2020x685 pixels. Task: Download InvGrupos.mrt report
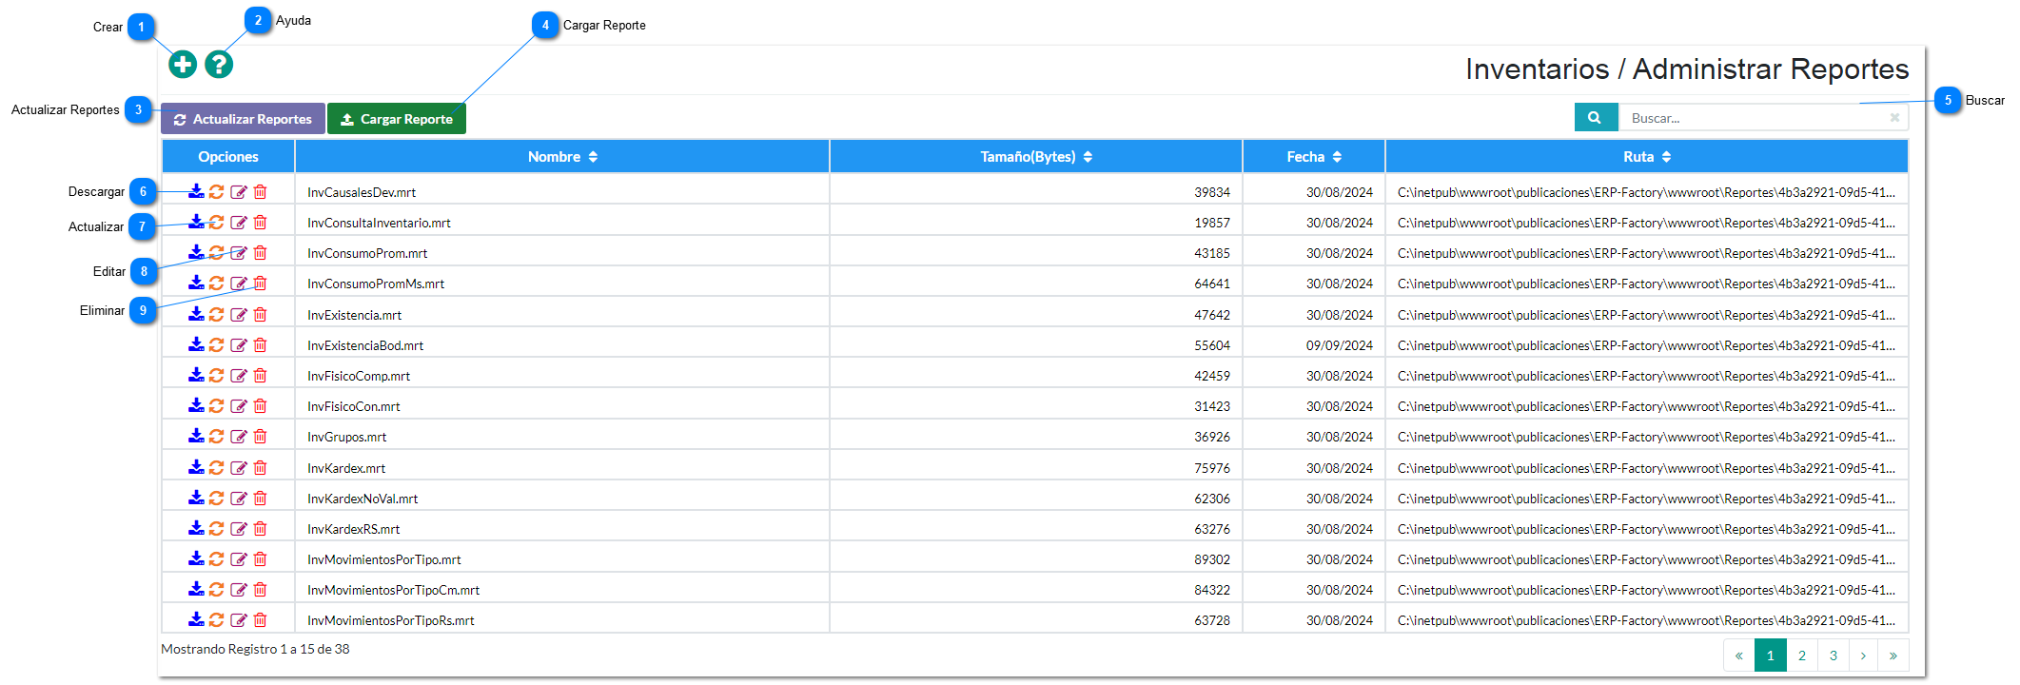point(196,436)
